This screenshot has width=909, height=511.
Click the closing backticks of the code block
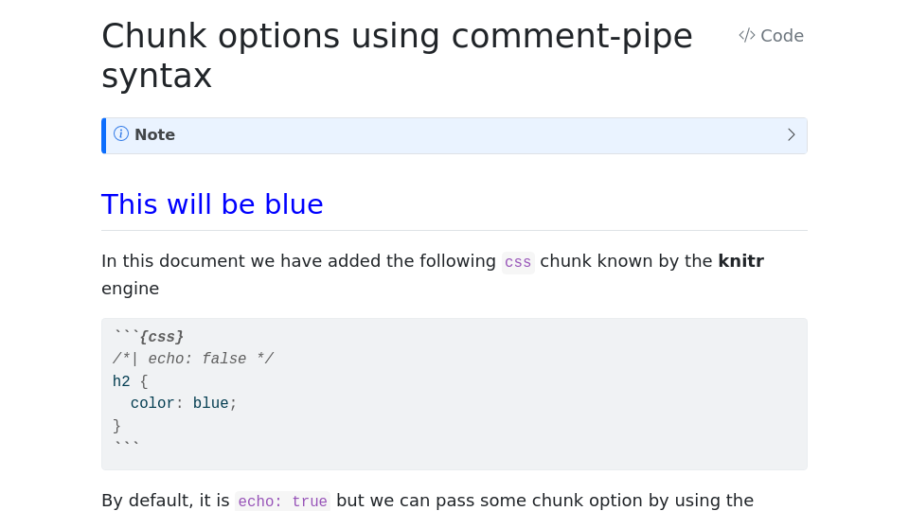126,447
